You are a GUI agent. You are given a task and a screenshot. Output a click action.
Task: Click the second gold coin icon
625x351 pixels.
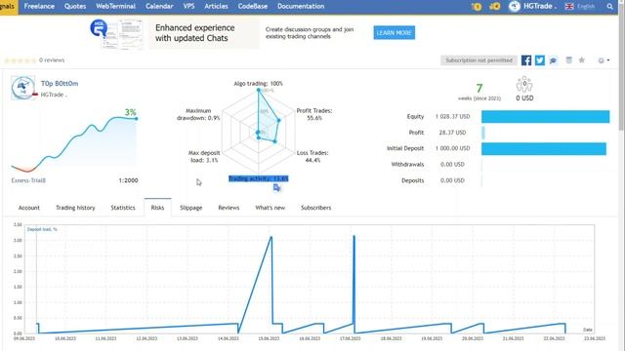tap(495, 7)
